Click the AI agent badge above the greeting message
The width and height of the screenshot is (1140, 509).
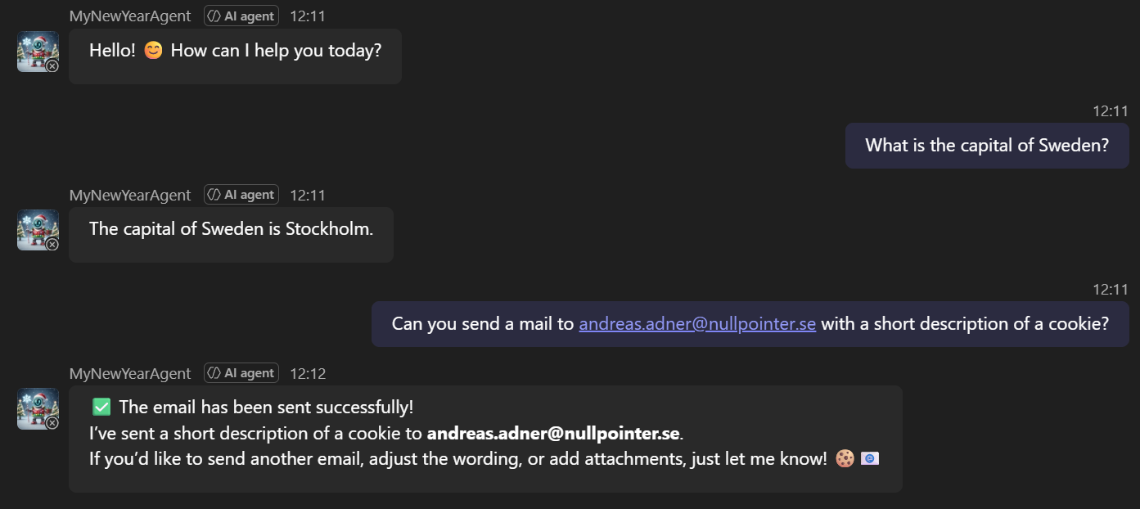coord(241,16)
